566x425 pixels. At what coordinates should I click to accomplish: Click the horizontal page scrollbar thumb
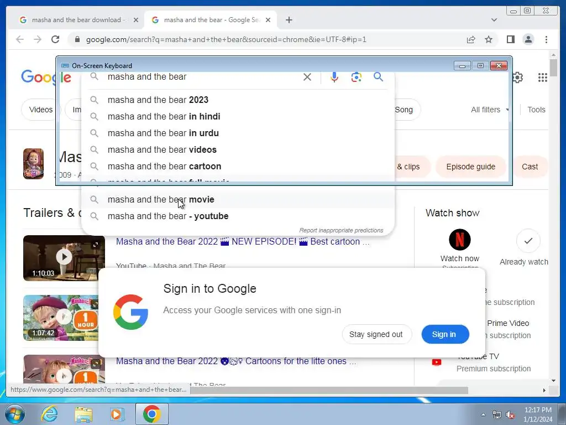coord(329,390)
